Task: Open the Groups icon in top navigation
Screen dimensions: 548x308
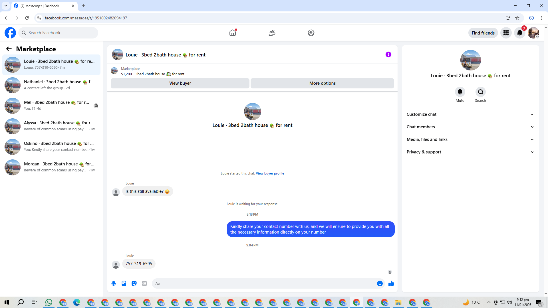Action: point(311,33)
